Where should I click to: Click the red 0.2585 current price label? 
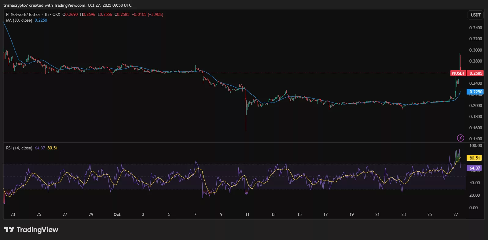(476, 73)
